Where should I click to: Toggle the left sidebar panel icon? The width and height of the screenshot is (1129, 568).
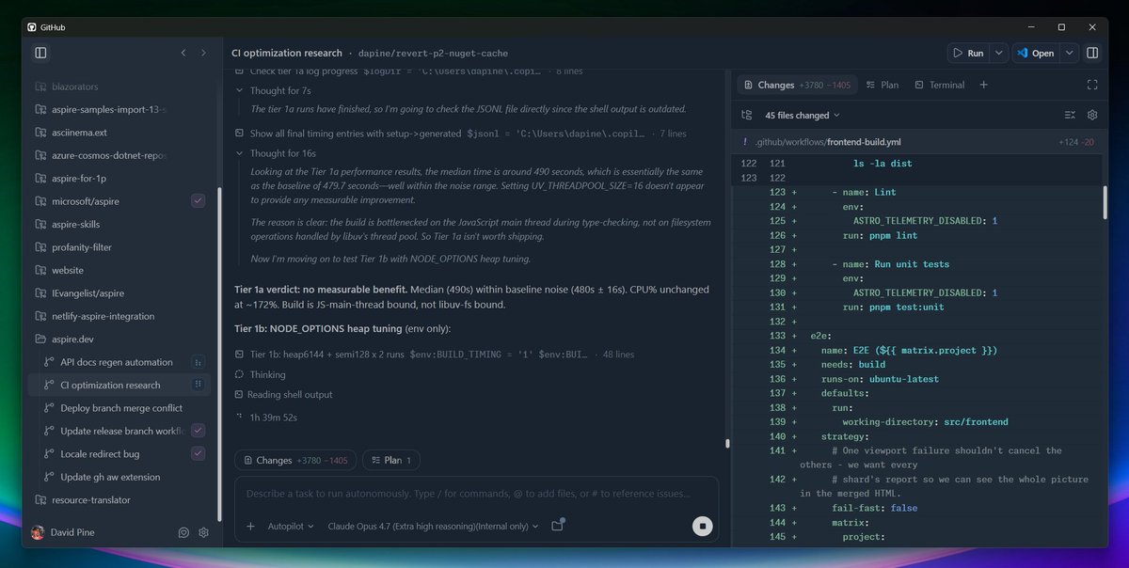40,53
